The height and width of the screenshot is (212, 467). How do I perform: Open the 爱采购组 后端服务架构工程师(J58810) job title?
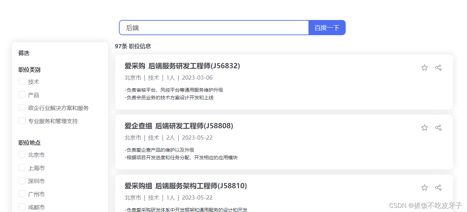[186, 186]
